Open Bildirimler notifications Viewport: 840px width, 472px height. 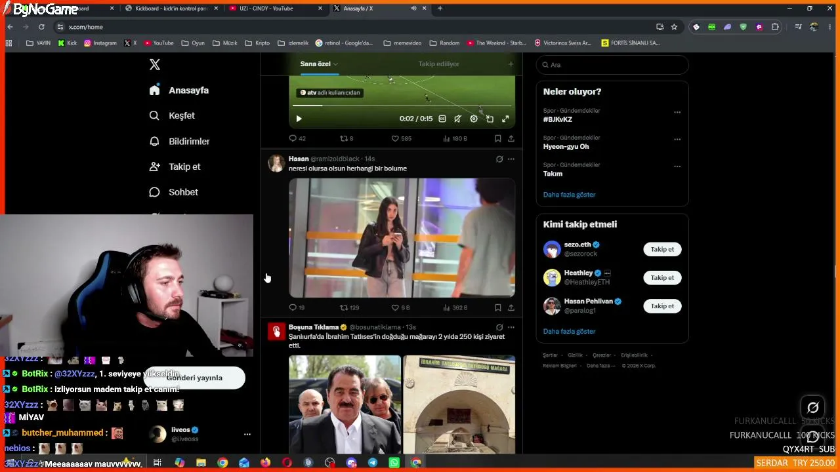[x=179, y=141]
